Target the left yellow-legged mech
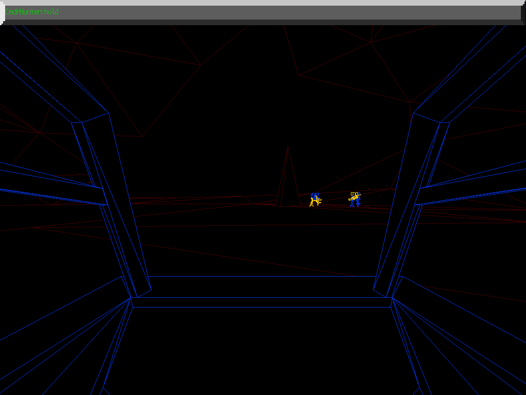Screen dimensions: 526x395 coord(315,200)
